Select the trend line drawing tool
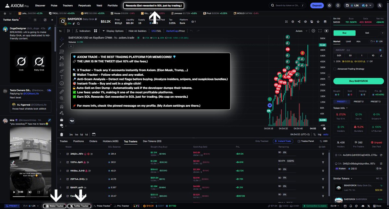 [62, 45]
